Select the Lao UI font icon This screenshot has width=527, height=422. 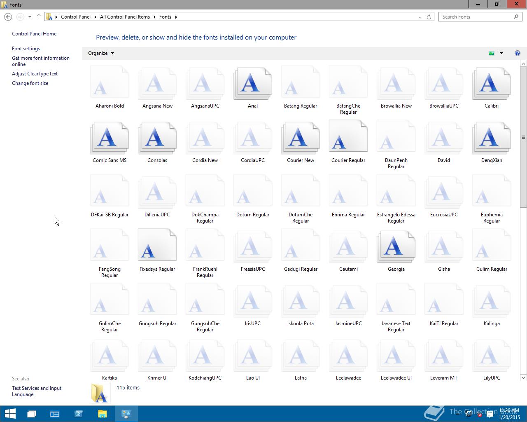[253, 356]
